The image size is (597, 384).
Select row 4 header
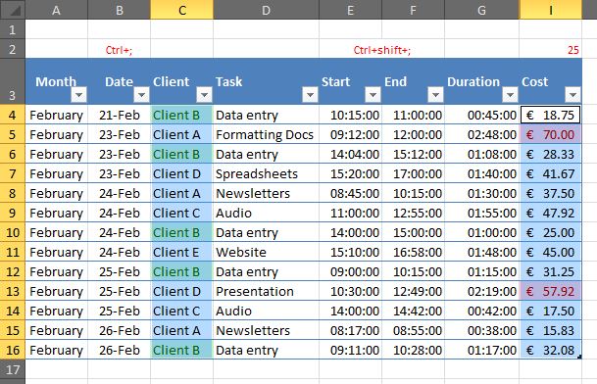click(x=13, y=115)
